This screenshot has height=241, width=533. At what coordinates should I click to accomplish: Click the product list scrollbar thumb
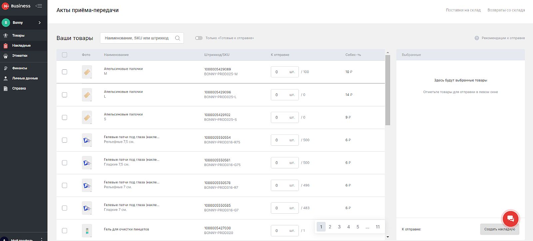(x=387, y=90)
